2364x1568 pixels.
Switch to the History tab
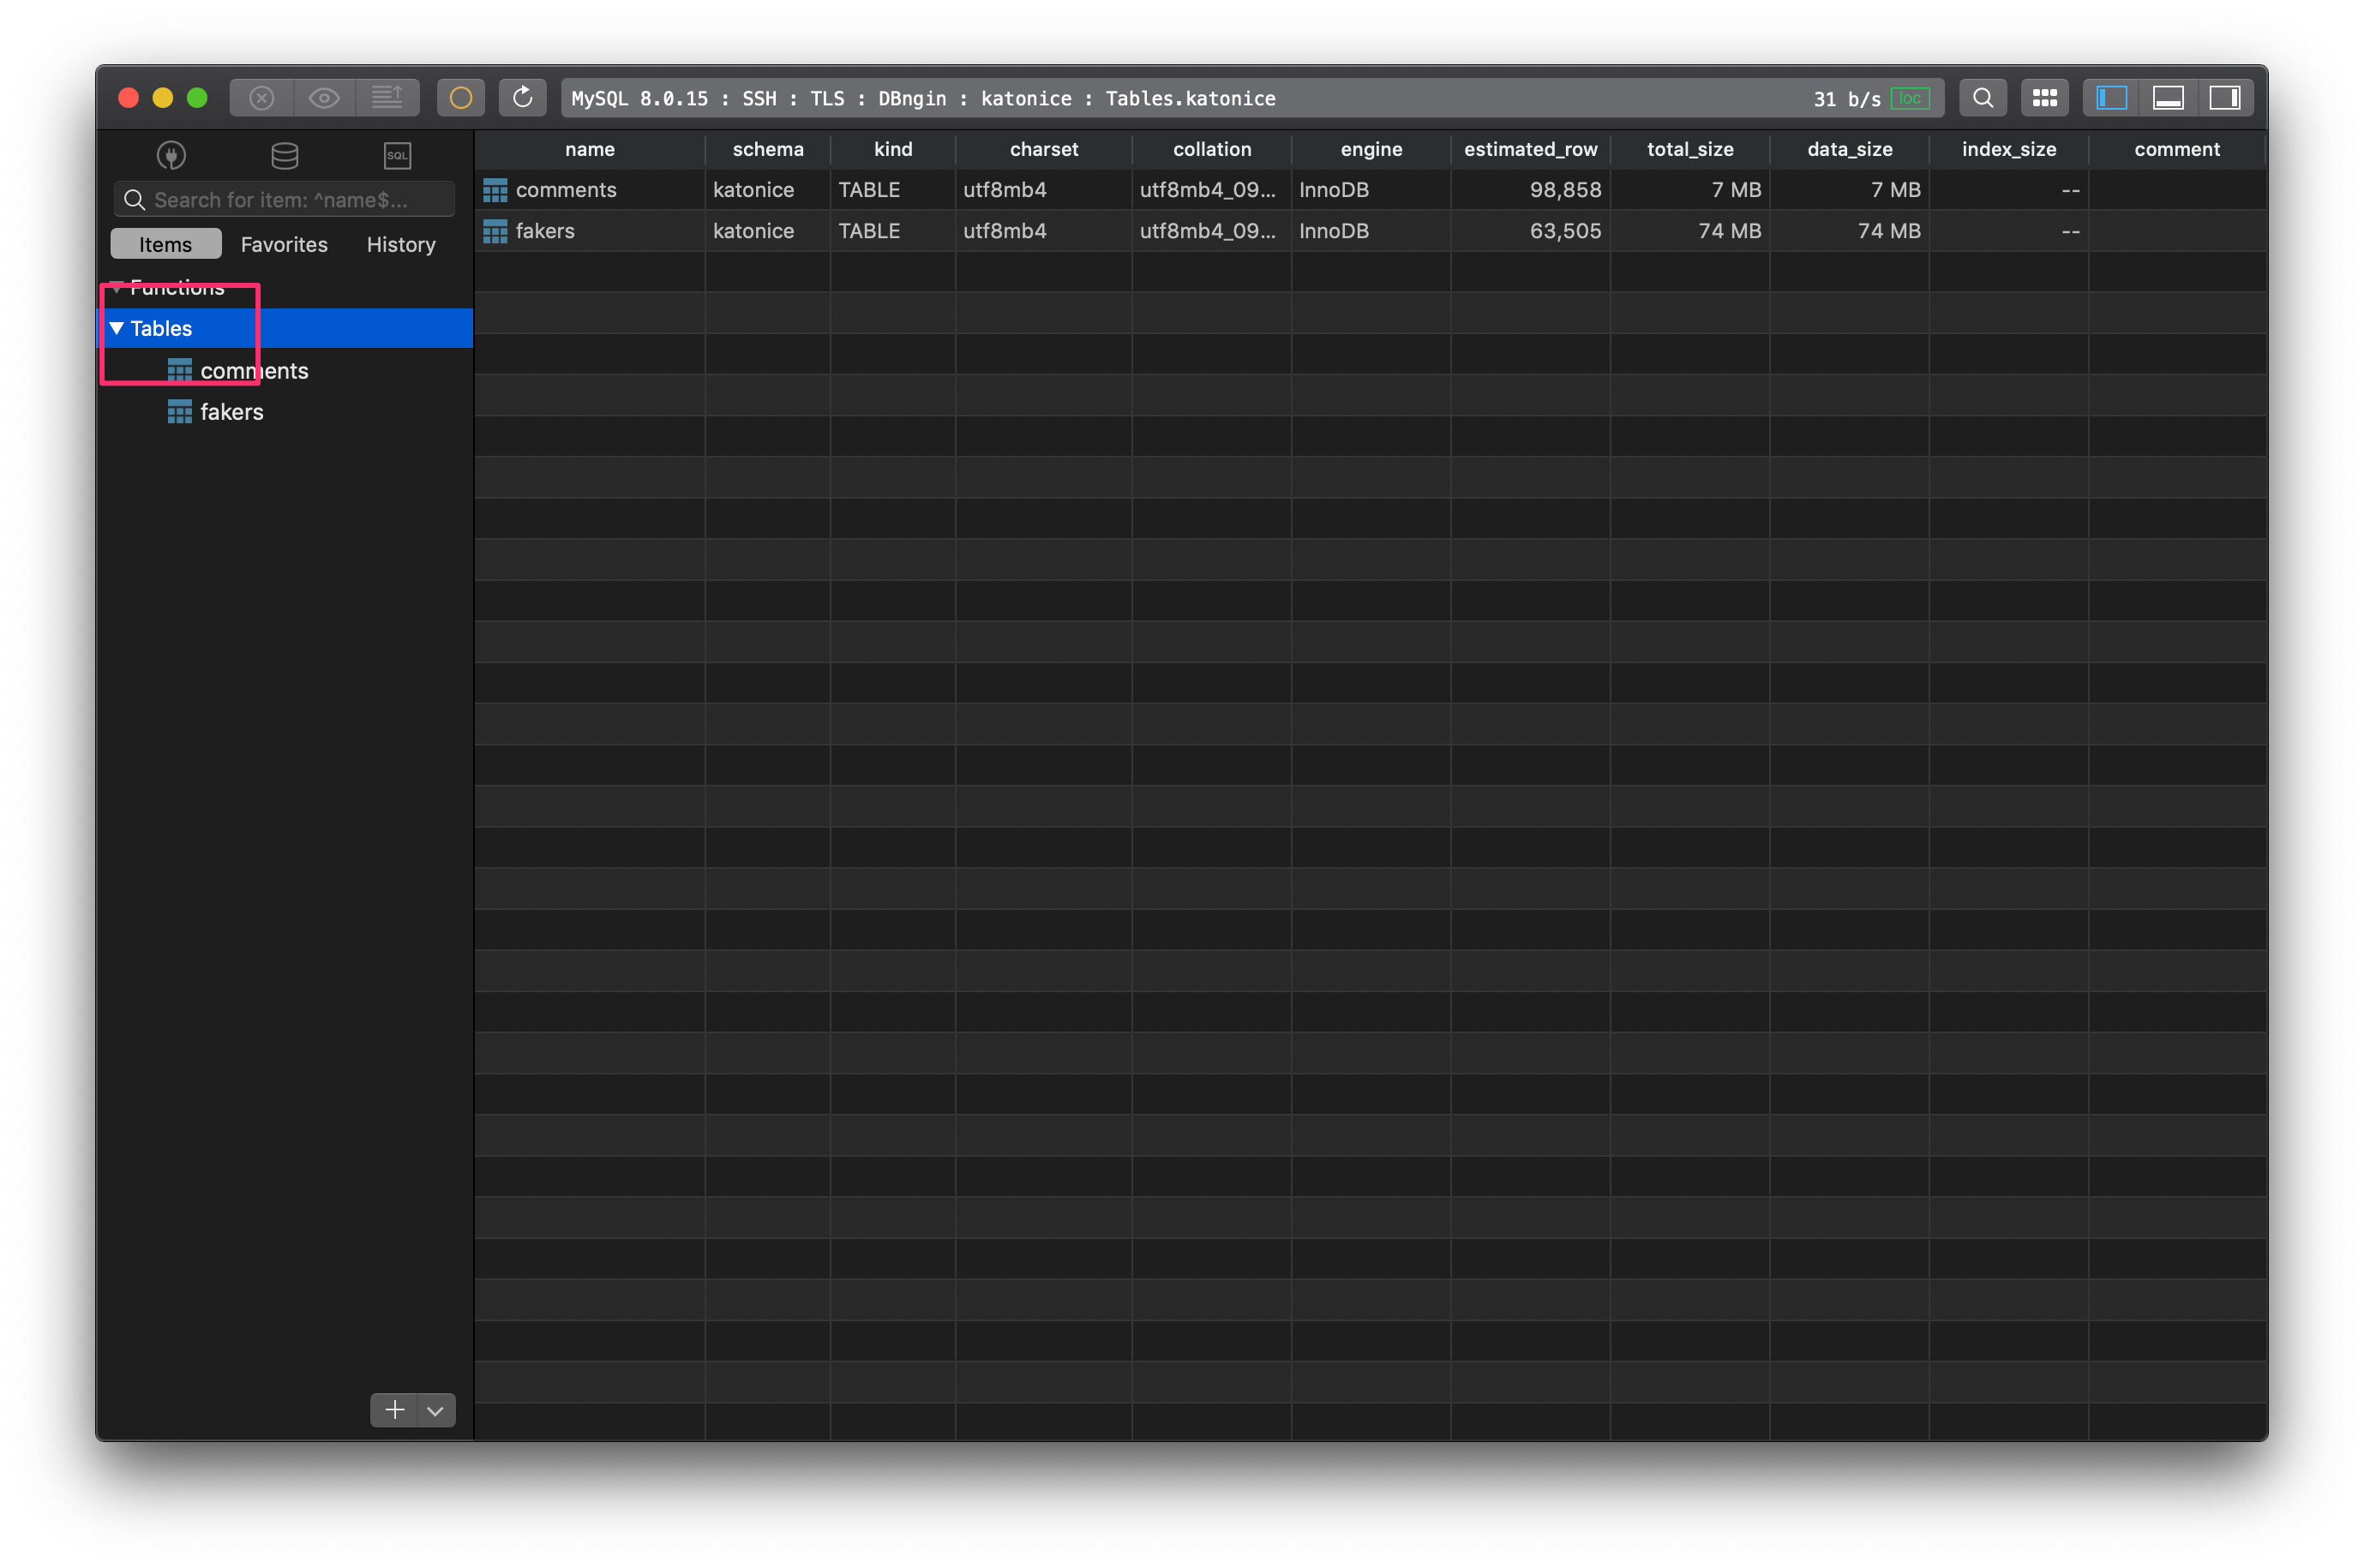(400, 244)
